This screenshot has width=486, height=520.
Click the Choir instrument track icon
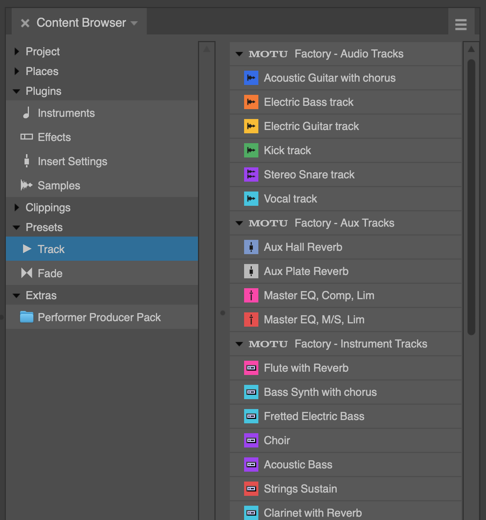point(251,440)
